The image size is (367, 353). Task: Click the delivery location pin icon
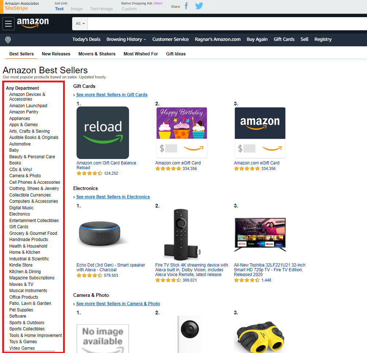pyautogui.click(x=8, y=40)
